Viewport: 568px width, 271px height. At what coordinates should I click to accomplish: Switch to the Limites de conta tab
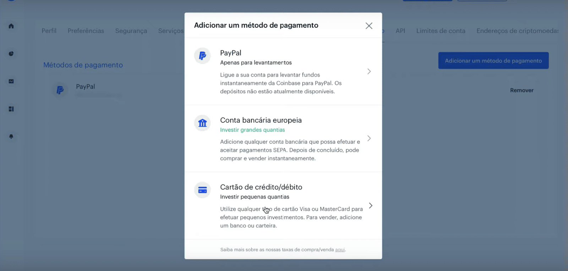441,31
